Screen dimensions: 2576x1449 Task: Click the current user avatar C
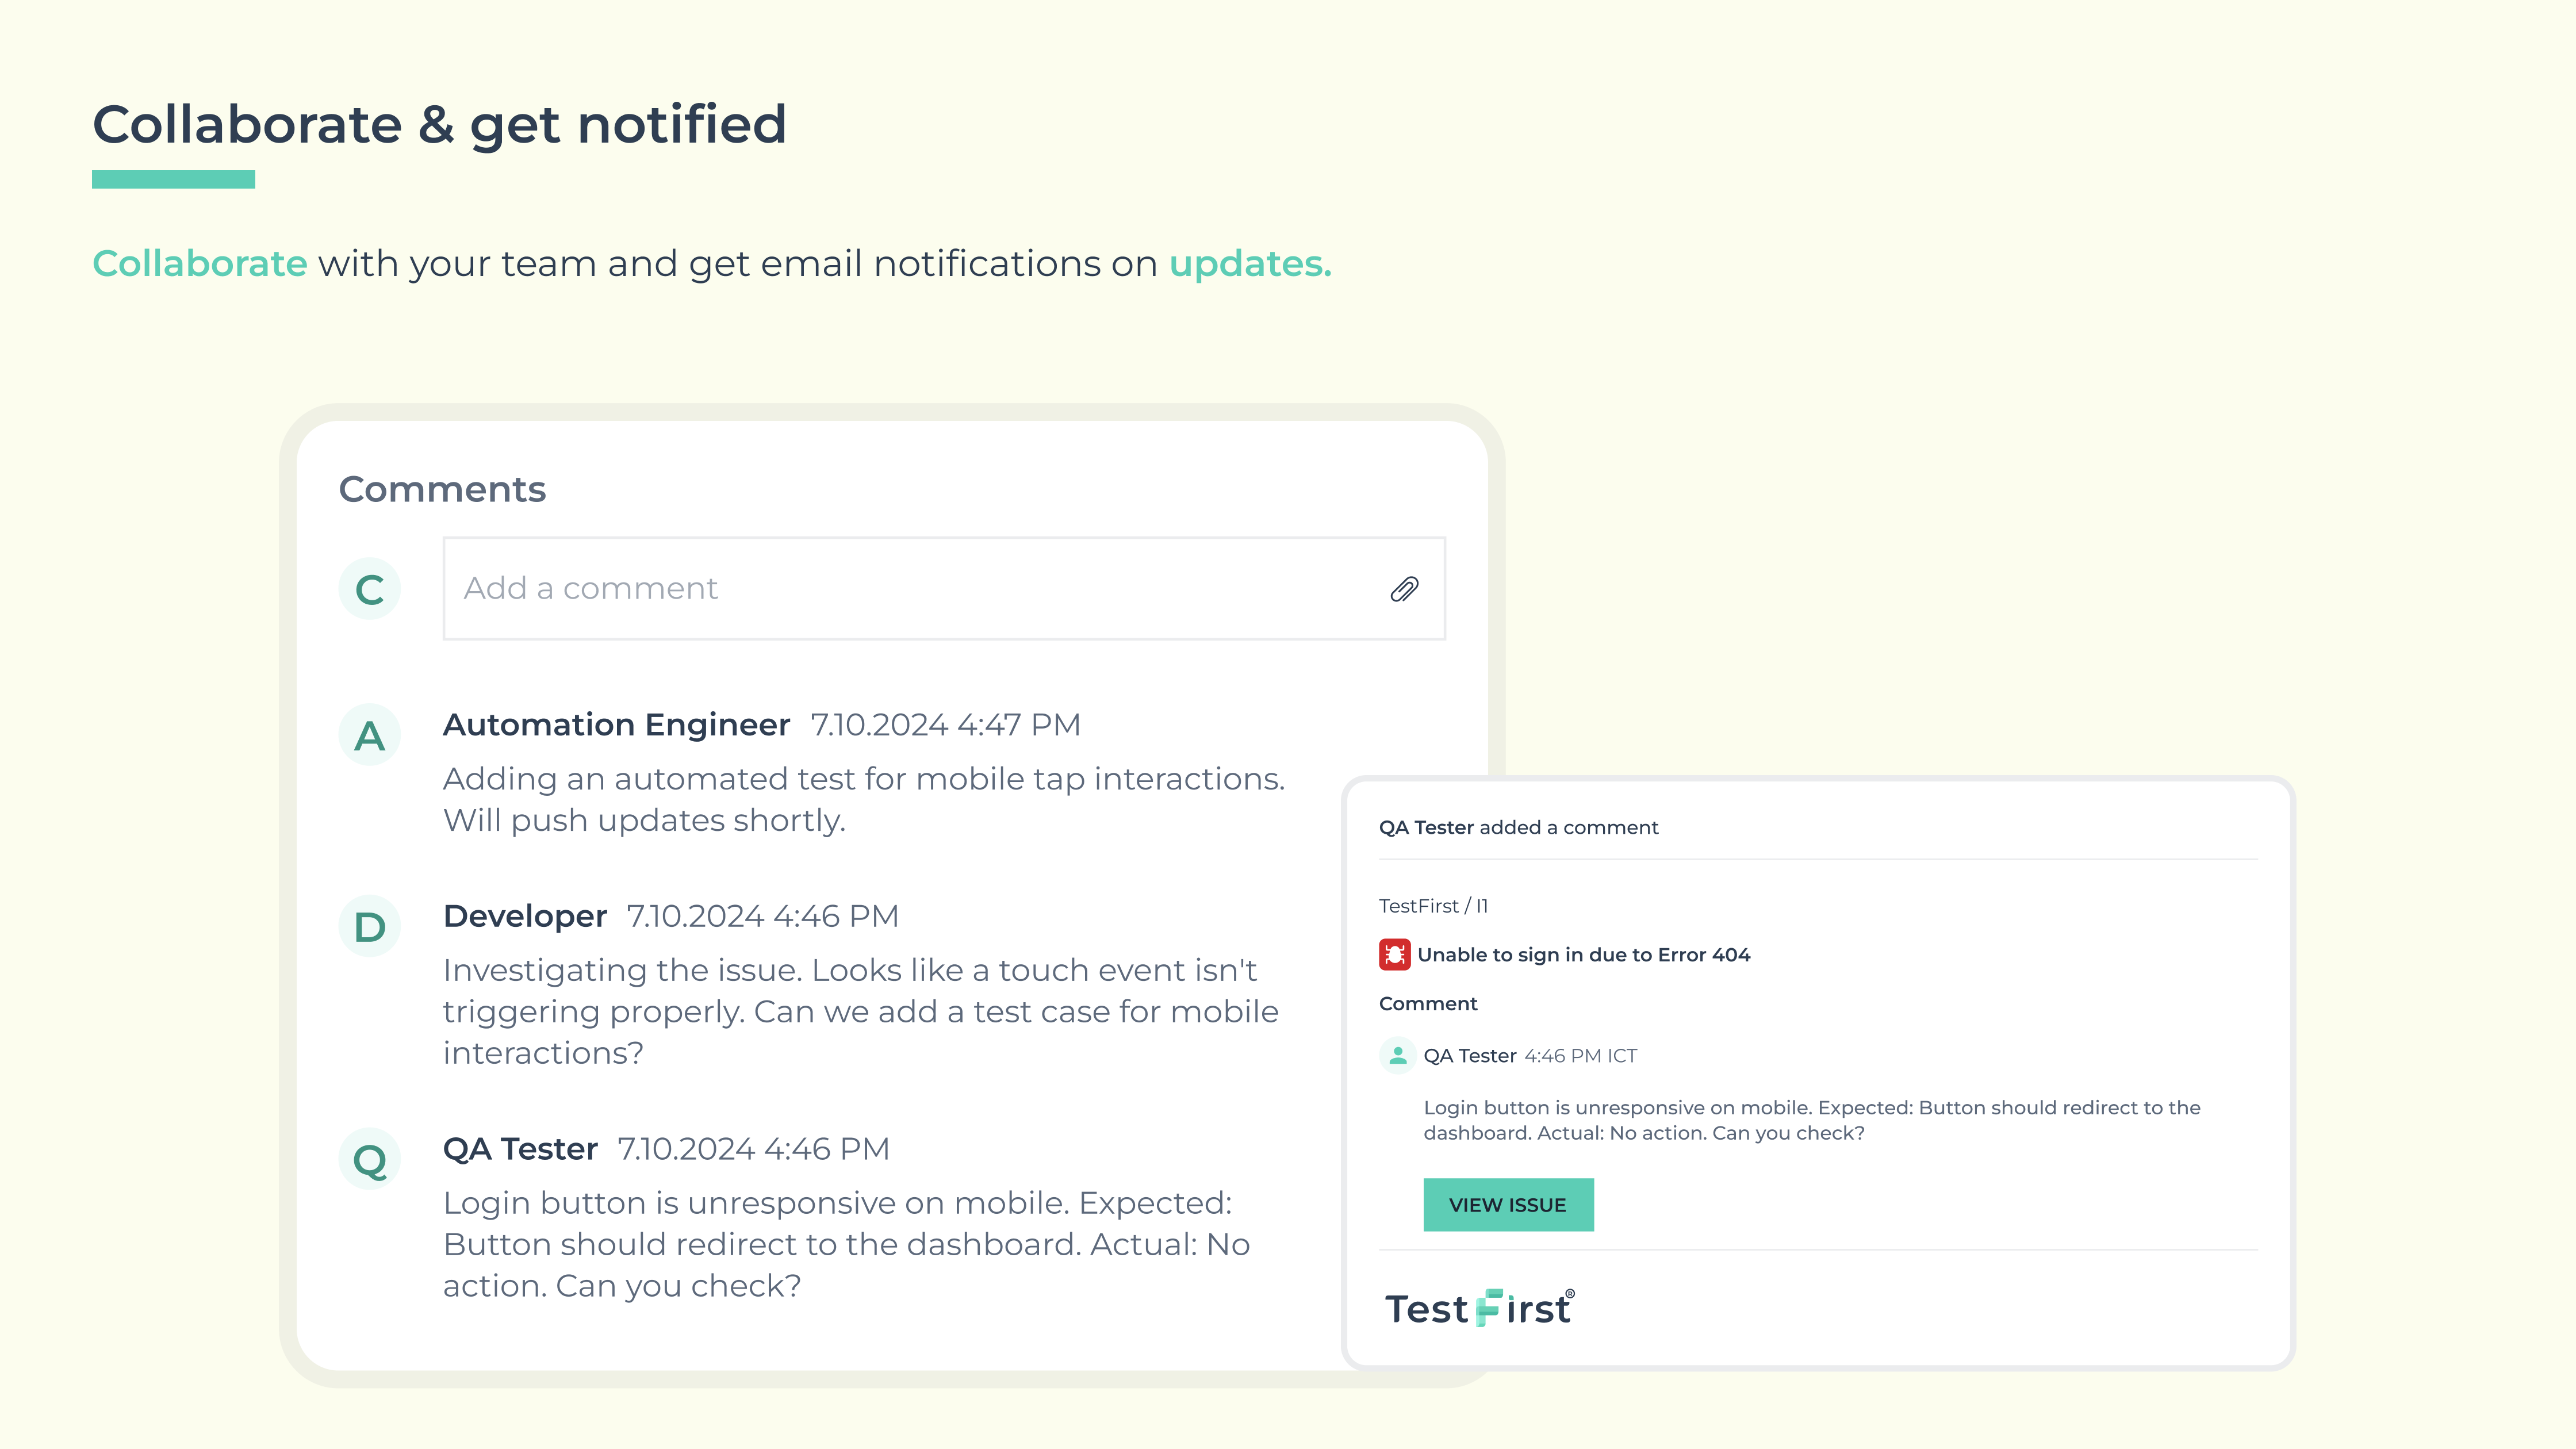click(x=370, y=589)
